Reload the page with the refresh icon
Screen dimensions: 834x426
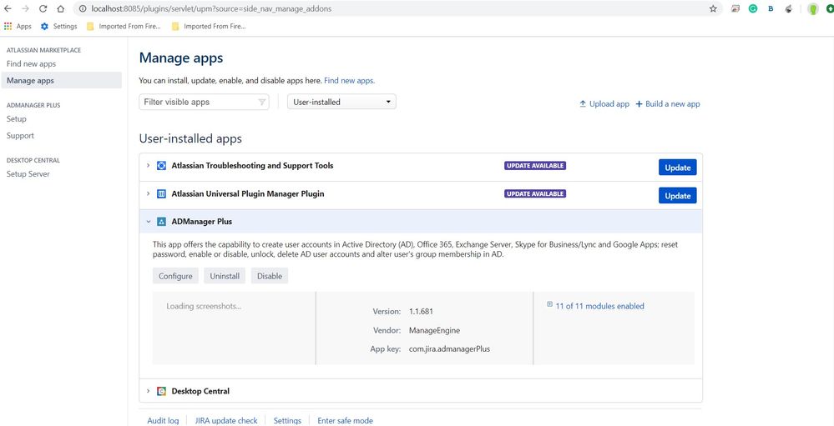(43, 8)
